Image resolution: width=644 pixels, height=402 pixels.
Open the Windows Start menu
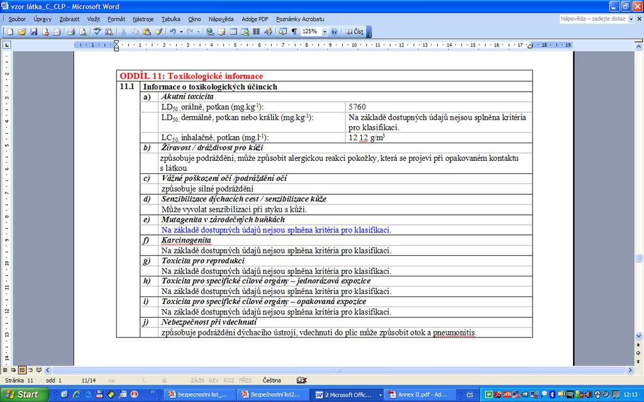pos(24,394)
